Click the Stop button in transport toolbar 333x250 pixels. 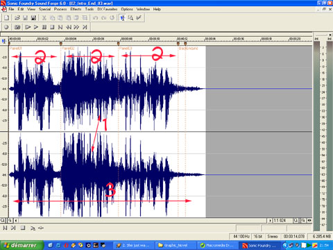pyautogui.click(x=52, y=27)
